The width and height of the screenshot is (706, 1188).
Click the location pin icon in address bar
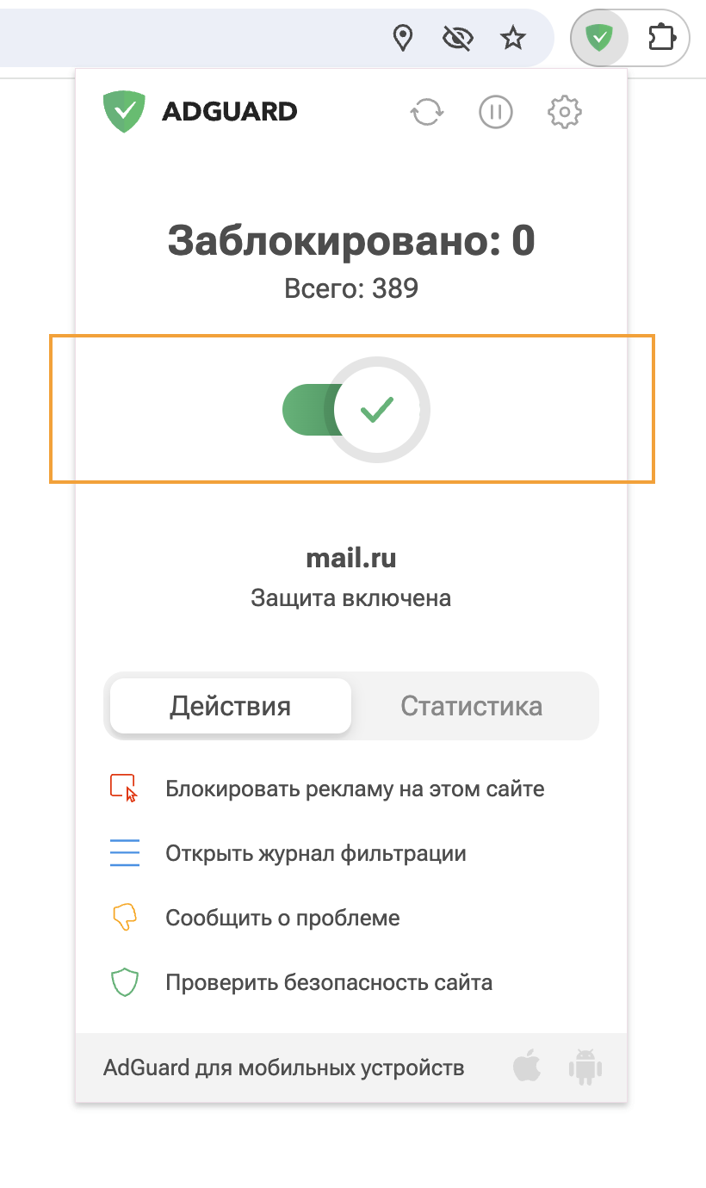402,37
